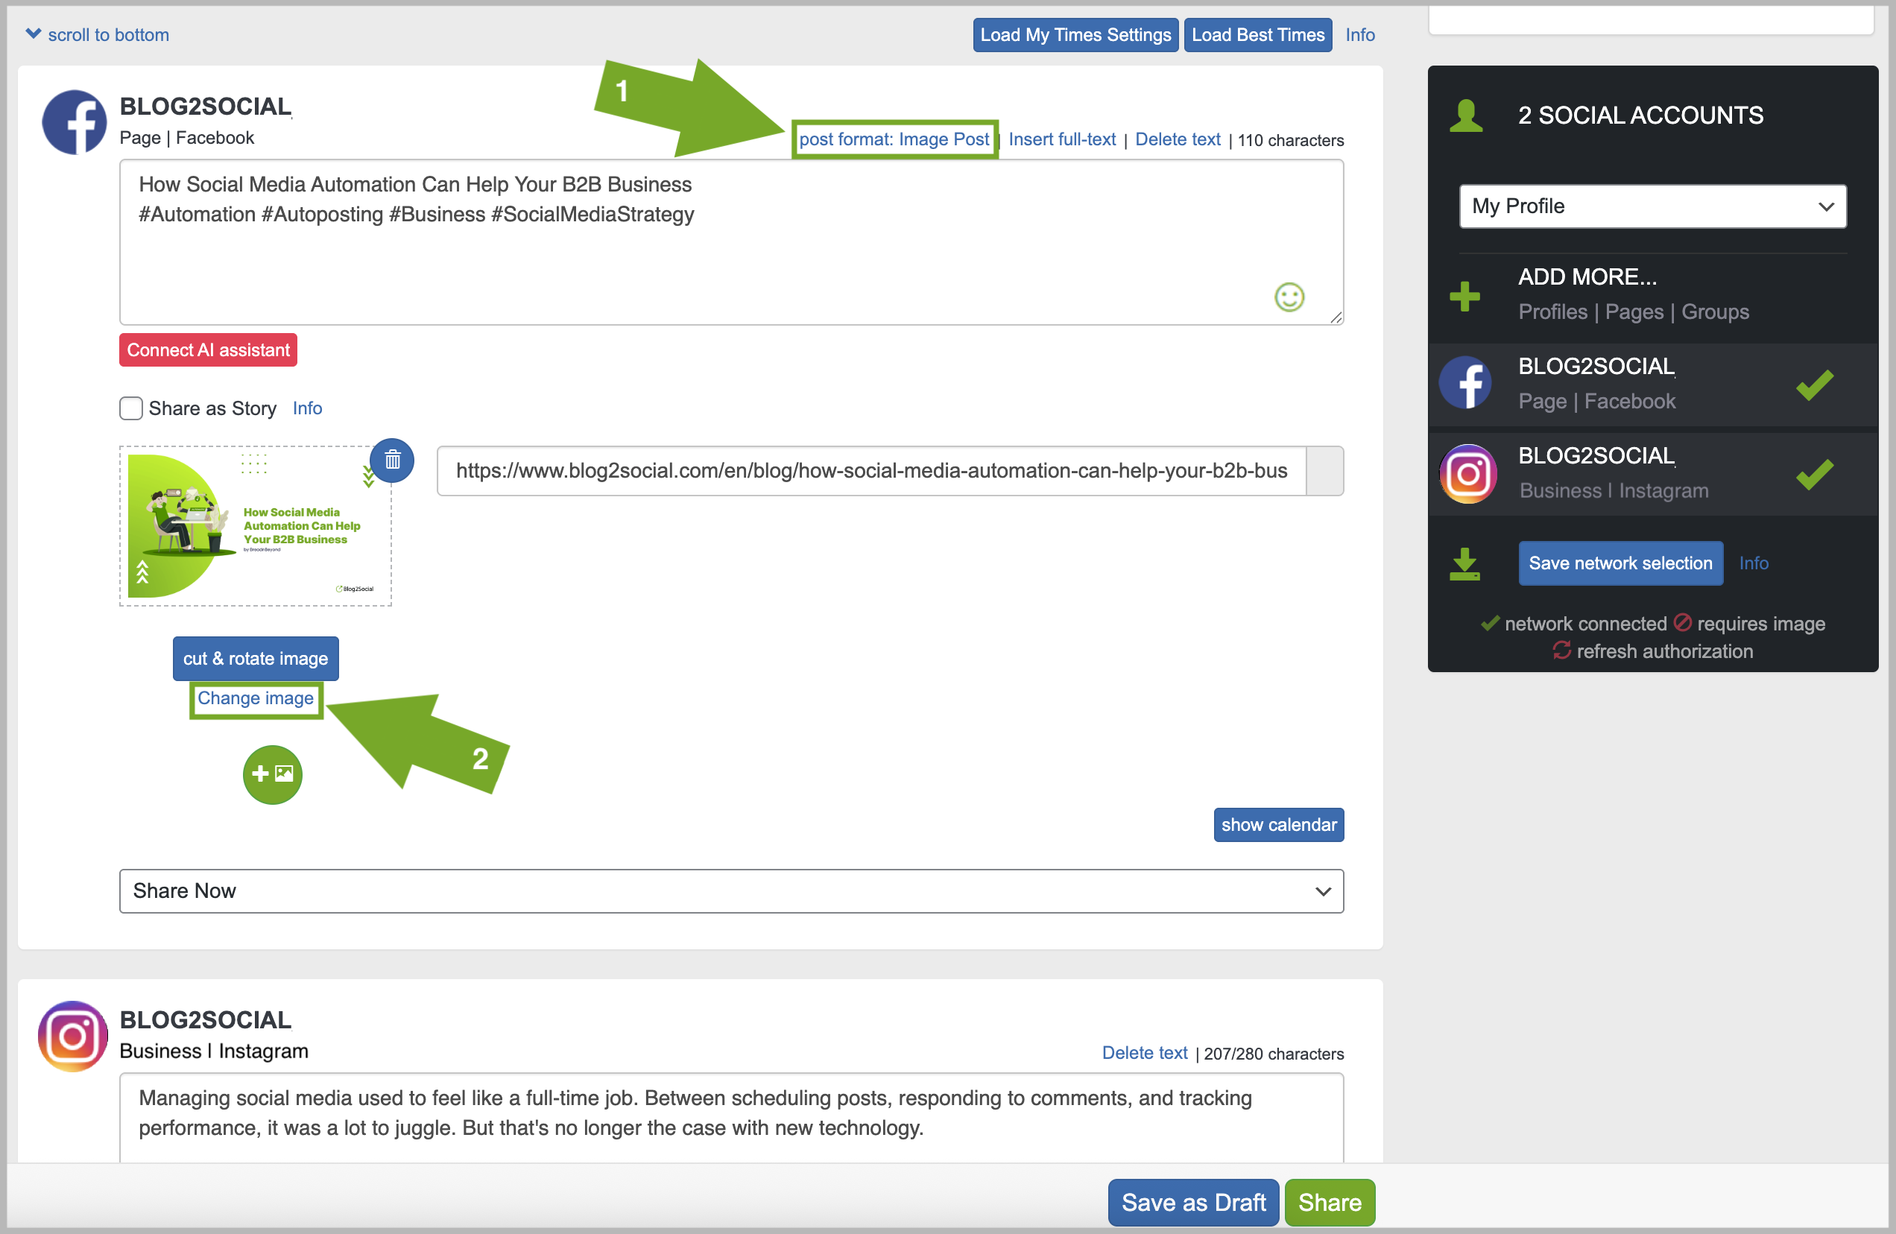Click the requires image prohibited icon
1896x1234 pixels.
click(x=1681, y=622)
